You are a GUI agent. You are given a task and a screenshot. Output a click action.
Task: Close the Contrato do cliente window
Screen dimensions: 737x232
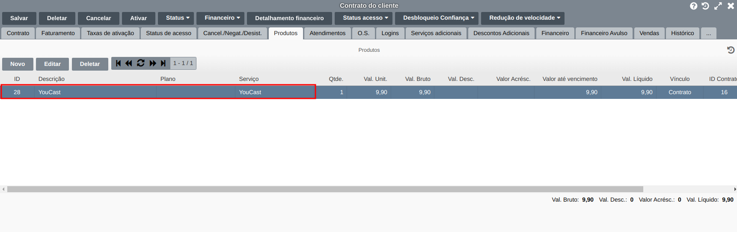click(x=731, y=6)
